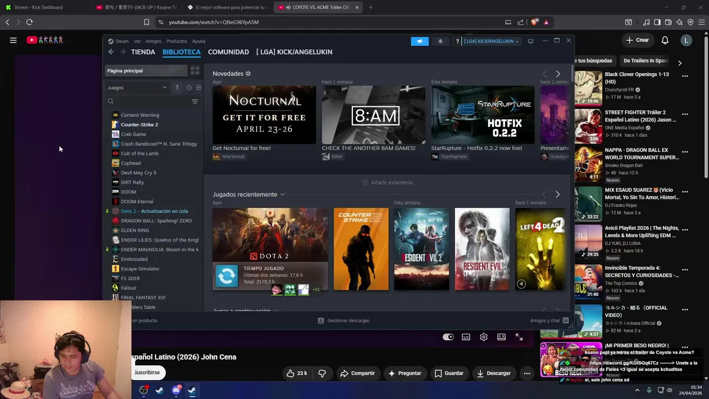The width and height of the screenshot is (709, 399).
Task: Go back with Steam's back arrow
Action: [x=111, y=52]
